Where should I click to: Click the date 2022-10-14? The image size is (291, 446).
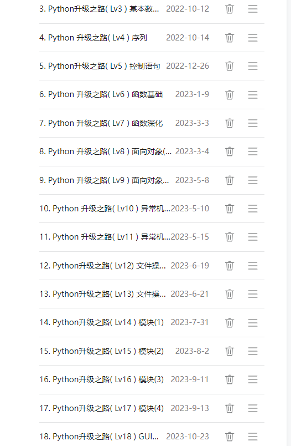pos(188,38)
